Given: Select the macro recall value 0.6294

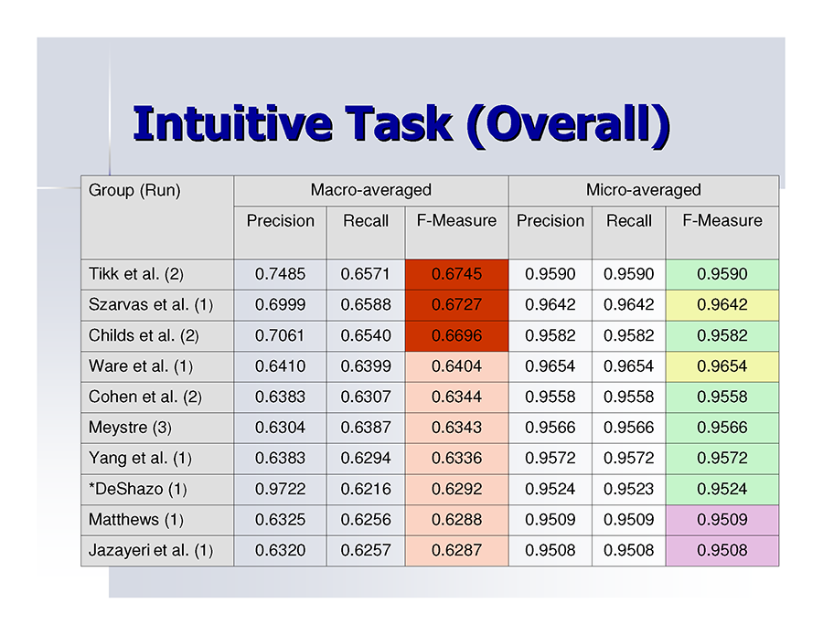Looking at the screenshot, I should (x=366, y=459).
